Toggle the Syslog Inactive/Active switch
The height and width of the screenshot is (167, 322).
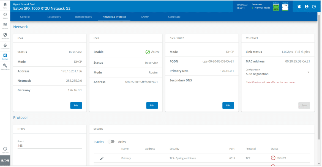111,141
